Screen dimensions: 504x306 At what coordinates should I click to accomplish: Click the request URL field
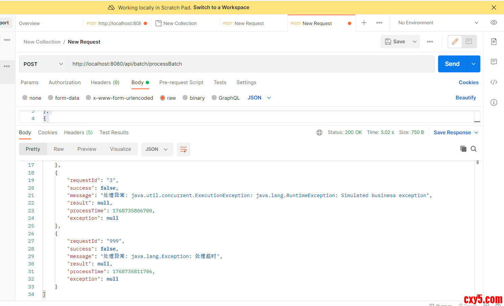tap(251, 64)
